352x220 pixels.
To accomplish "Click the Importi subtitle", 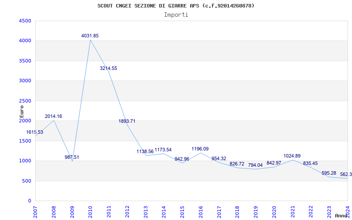I will pyautogui.click(x=176, y=15).
